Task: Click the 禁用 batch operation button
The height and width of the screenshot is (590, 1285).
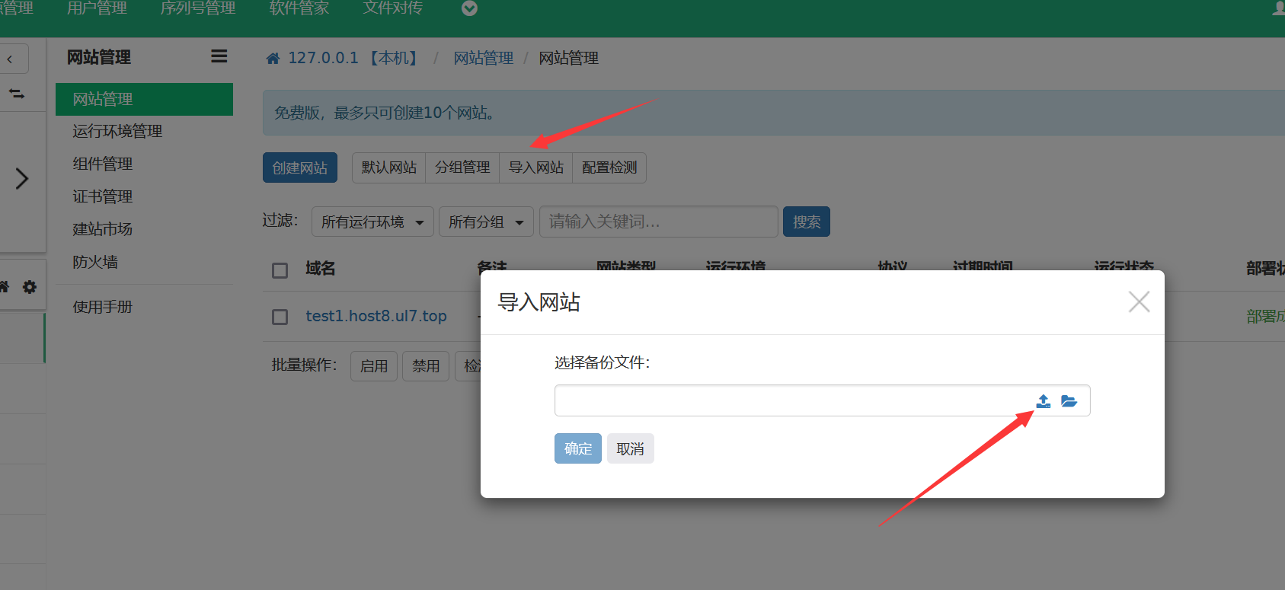Action: (426, 366)
